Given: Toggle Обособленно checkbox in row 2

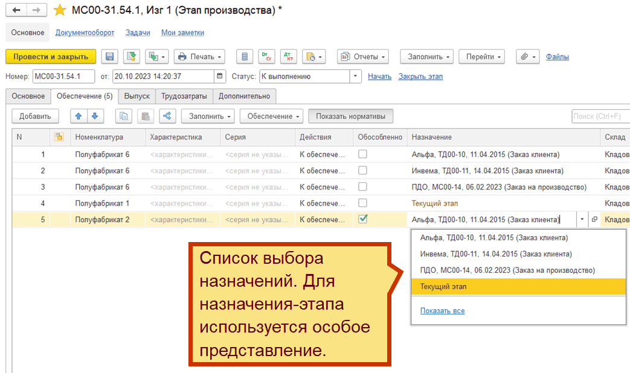Looking at the screenshot, I should coord(362,170).
